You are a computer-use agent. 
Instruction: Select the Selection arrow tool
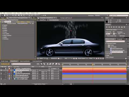pyautogui.click(x=2, y=15)
